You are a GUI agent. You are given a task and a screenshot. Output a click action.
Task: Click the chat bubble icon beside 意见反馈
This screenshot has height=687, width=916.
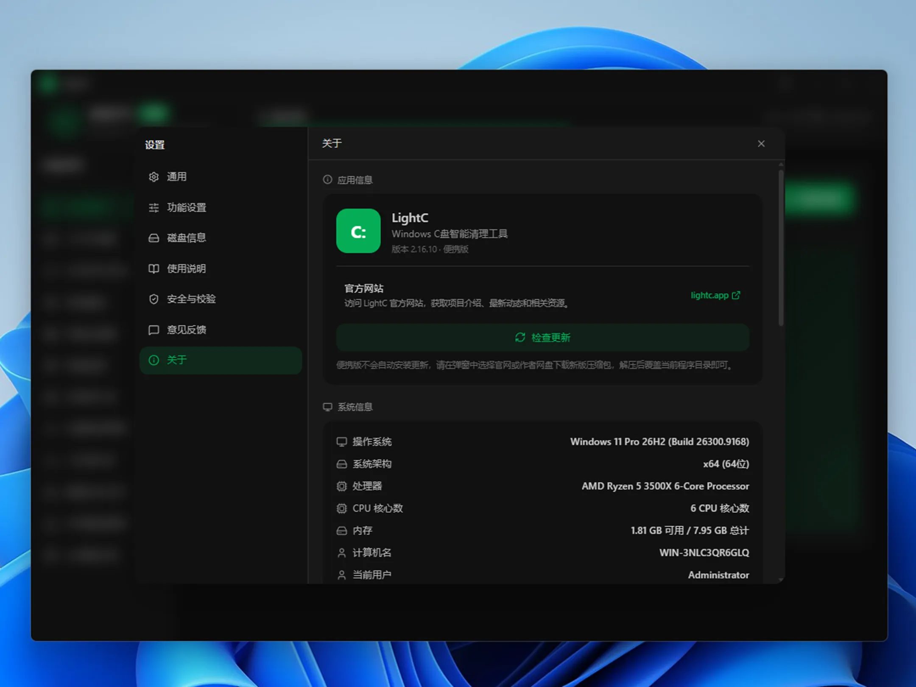click(x=154, y=330)
